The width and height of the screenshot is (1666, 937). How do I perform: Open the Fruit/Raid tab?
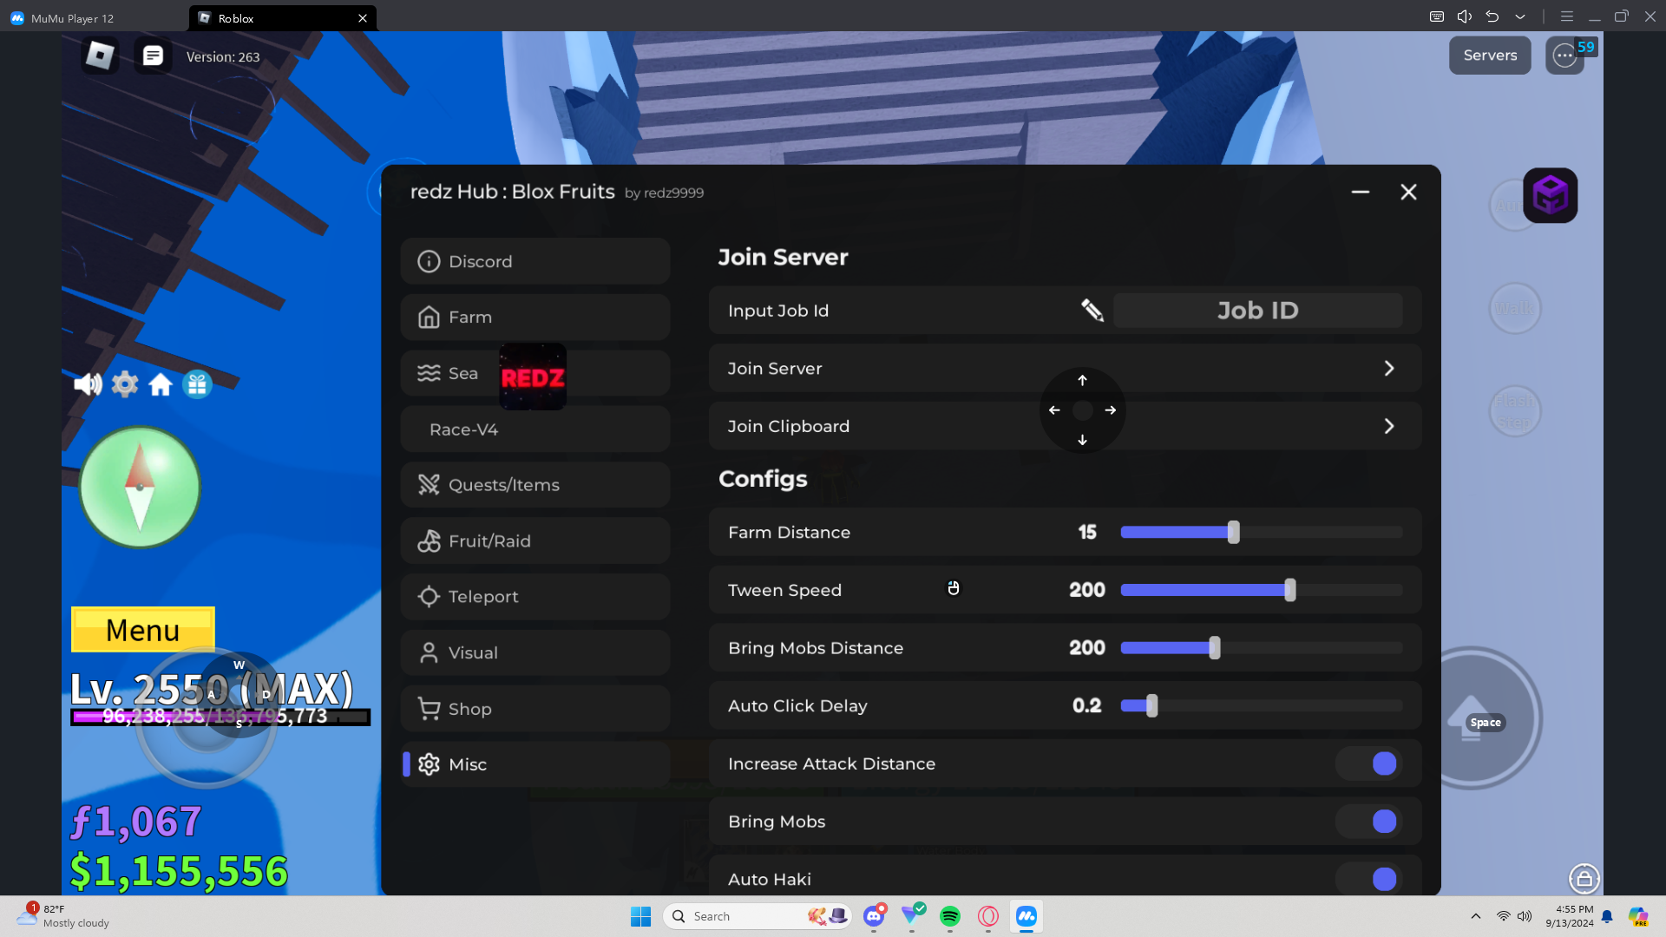535,541
